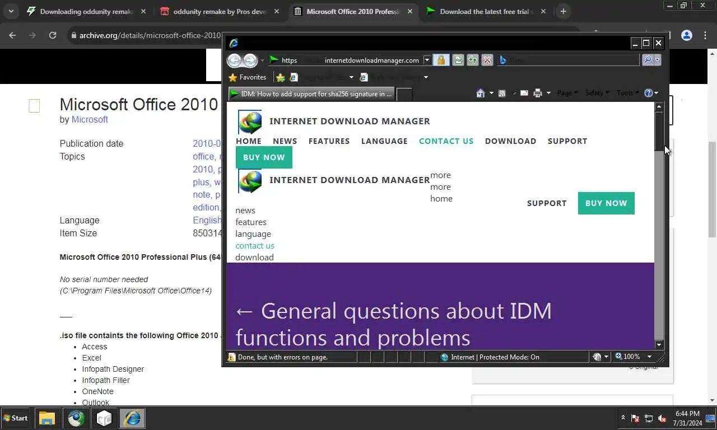Click the Microsoft author link on archive page
Image resolution: width=717 pixels, height=430 pixels.
(90, 120)
